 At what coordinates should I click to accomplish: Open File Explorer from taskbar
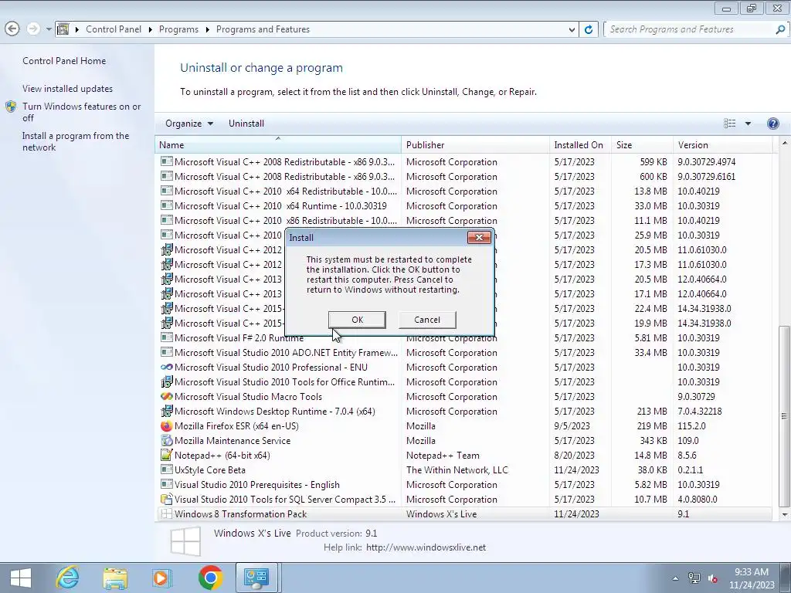pos(115,578)
